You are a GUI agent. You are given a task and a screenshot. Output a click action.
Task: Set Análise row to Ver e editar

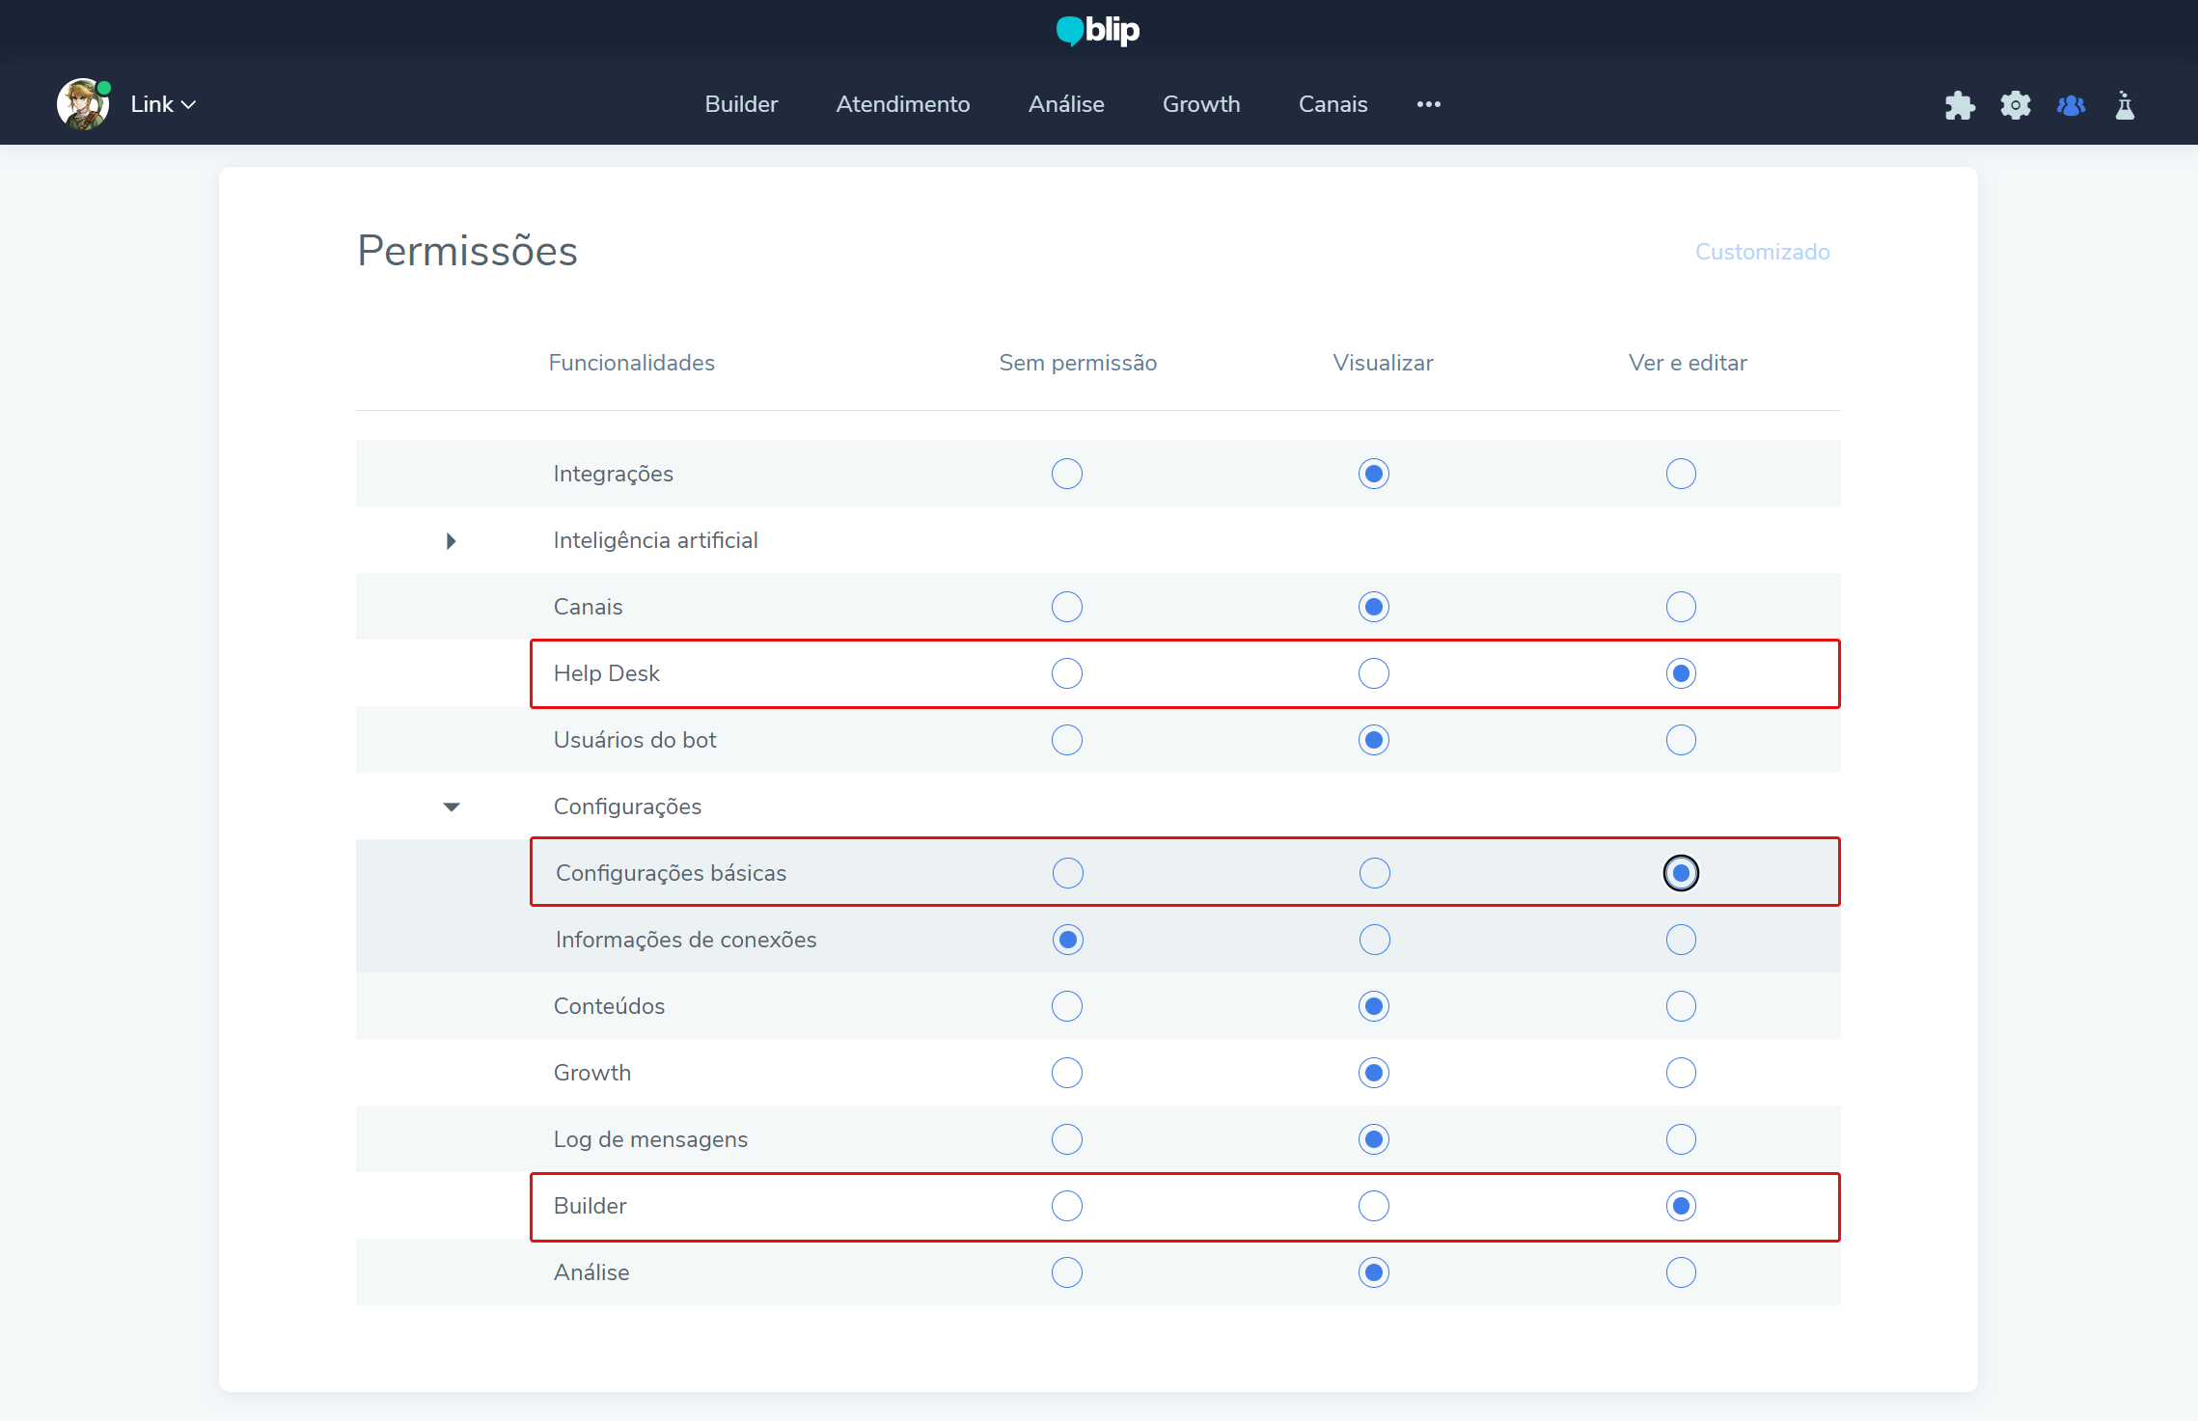pyautogui.click(x=1680, y=1272)
